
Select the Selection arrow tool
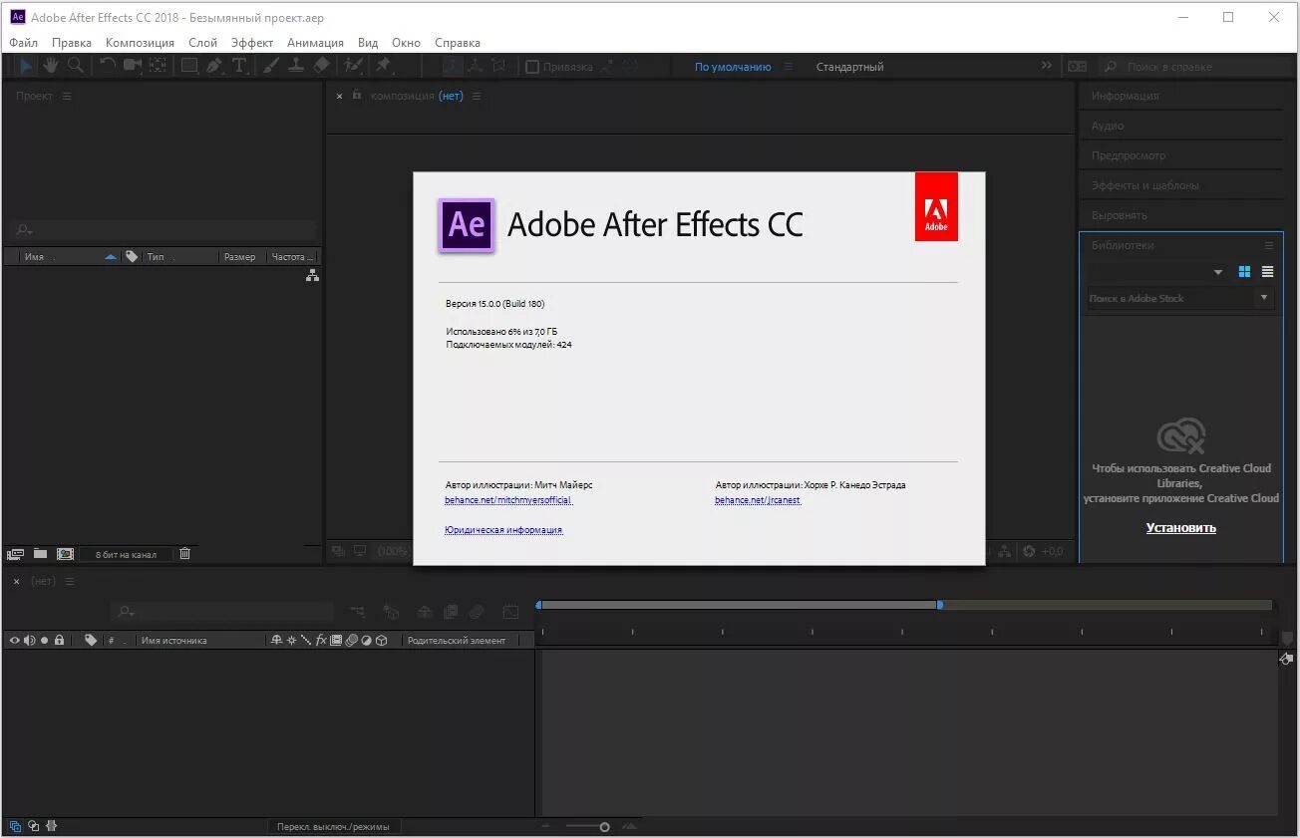(x=26, y=66)
